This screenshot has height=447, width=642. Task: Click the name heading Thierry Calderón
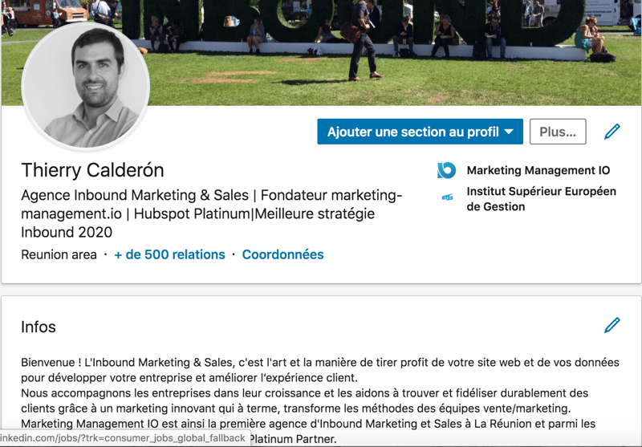[x=92, y=170]
